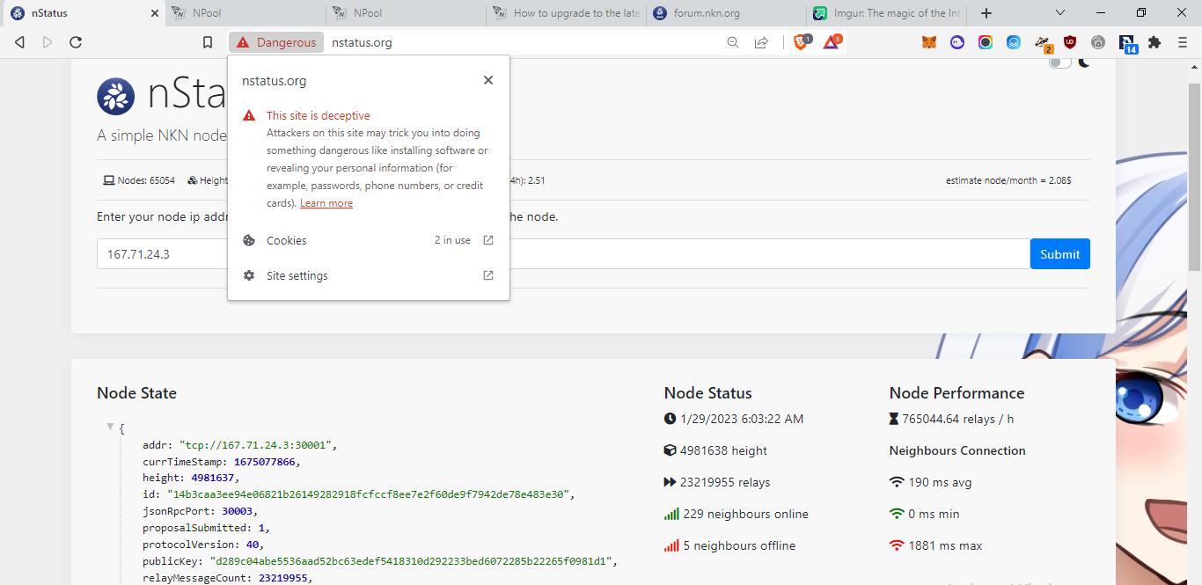1202x585 pixels.
Task: Click the 1/29/2023 6:03:22 AM timestamp
Action: [734, 419]
